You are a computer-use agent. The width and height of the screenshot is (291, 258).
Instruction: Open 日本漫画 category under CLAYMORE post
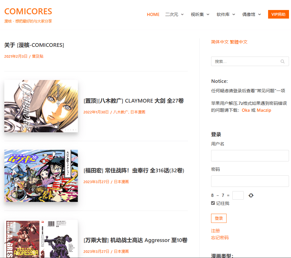pyautogui.click(x=138, y=112)
